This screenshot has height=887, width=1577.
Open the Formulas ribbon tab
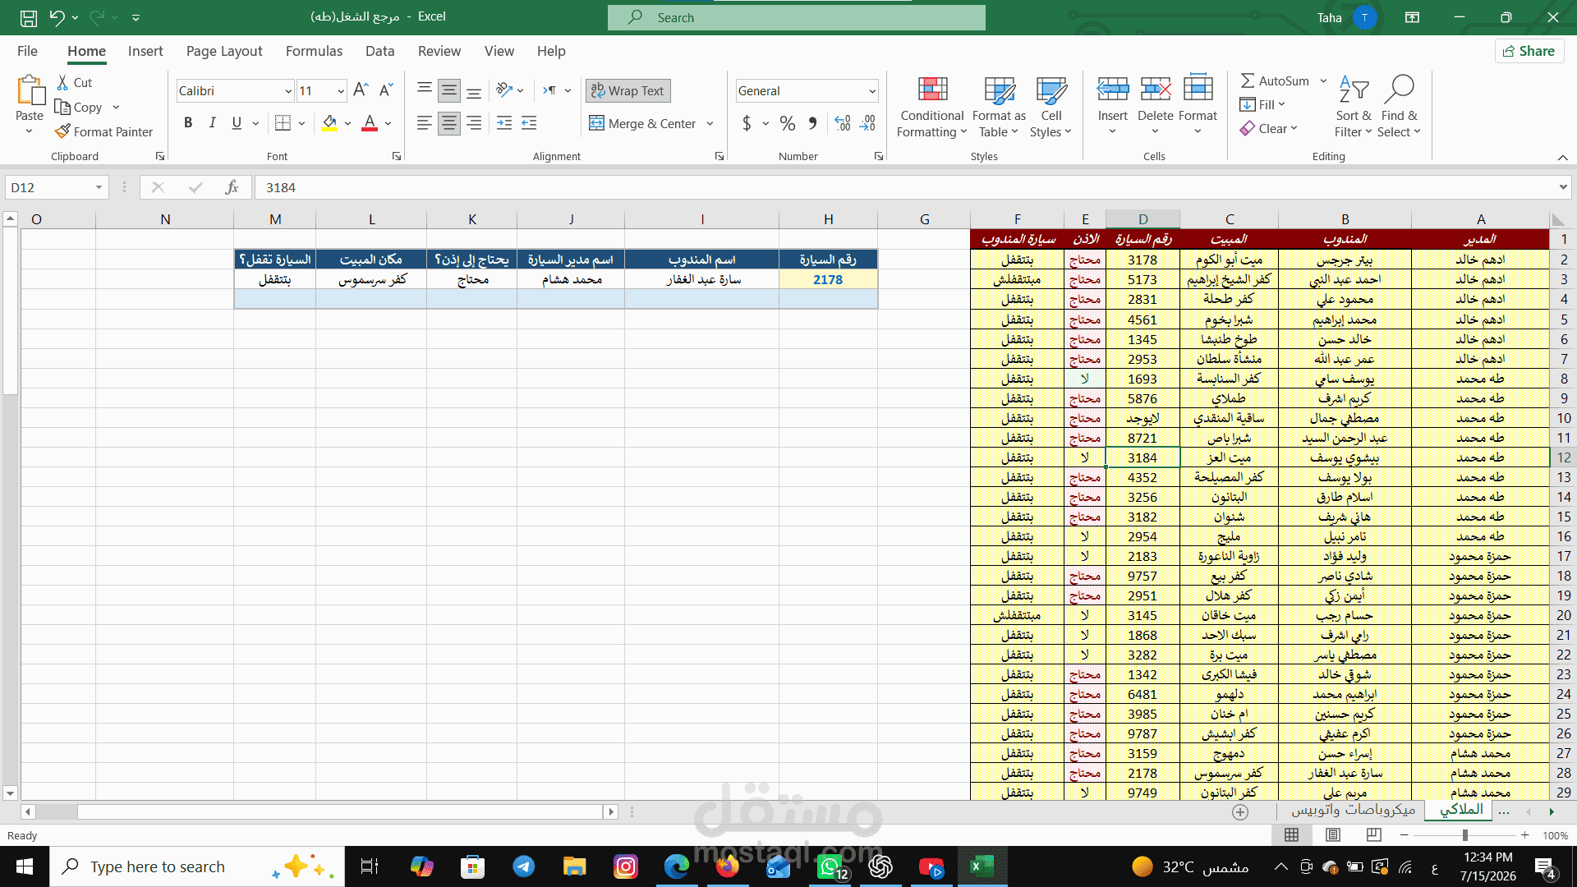pos(314,51)
